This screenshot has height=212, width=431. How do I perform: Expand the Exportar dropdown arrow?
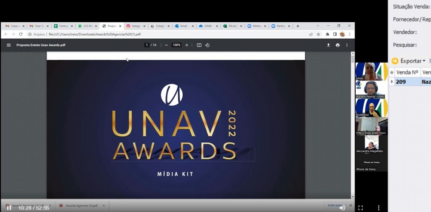coord(424,61)
